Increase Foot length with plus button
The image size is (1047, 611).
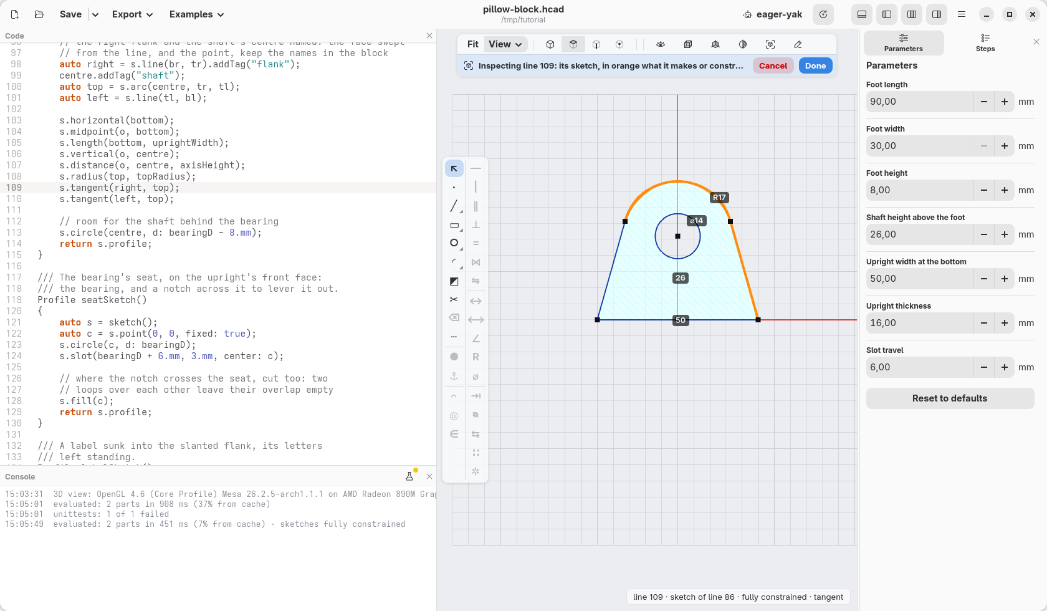1005,102
